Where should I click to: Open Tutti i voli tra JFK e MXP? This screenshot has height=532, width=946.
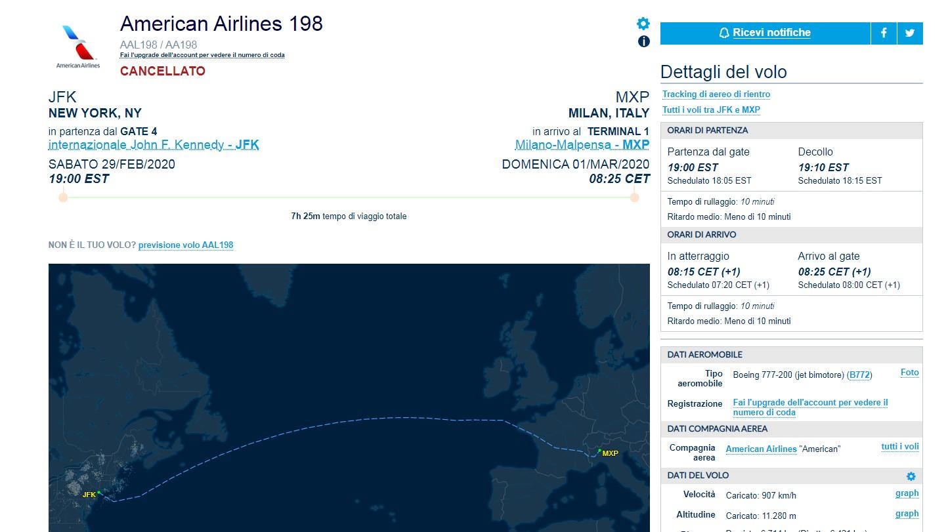click(x=710, y=110)
